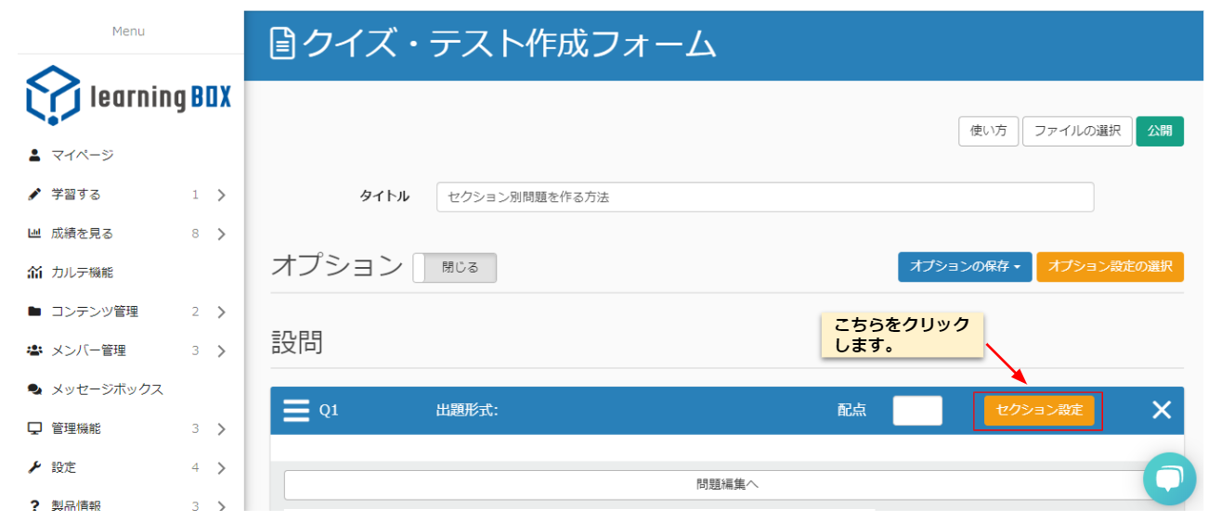The height and width of the screenshot is (522, 1221).
Task: Remove question Q1 with the X icon
Action: pos(1161,411)
